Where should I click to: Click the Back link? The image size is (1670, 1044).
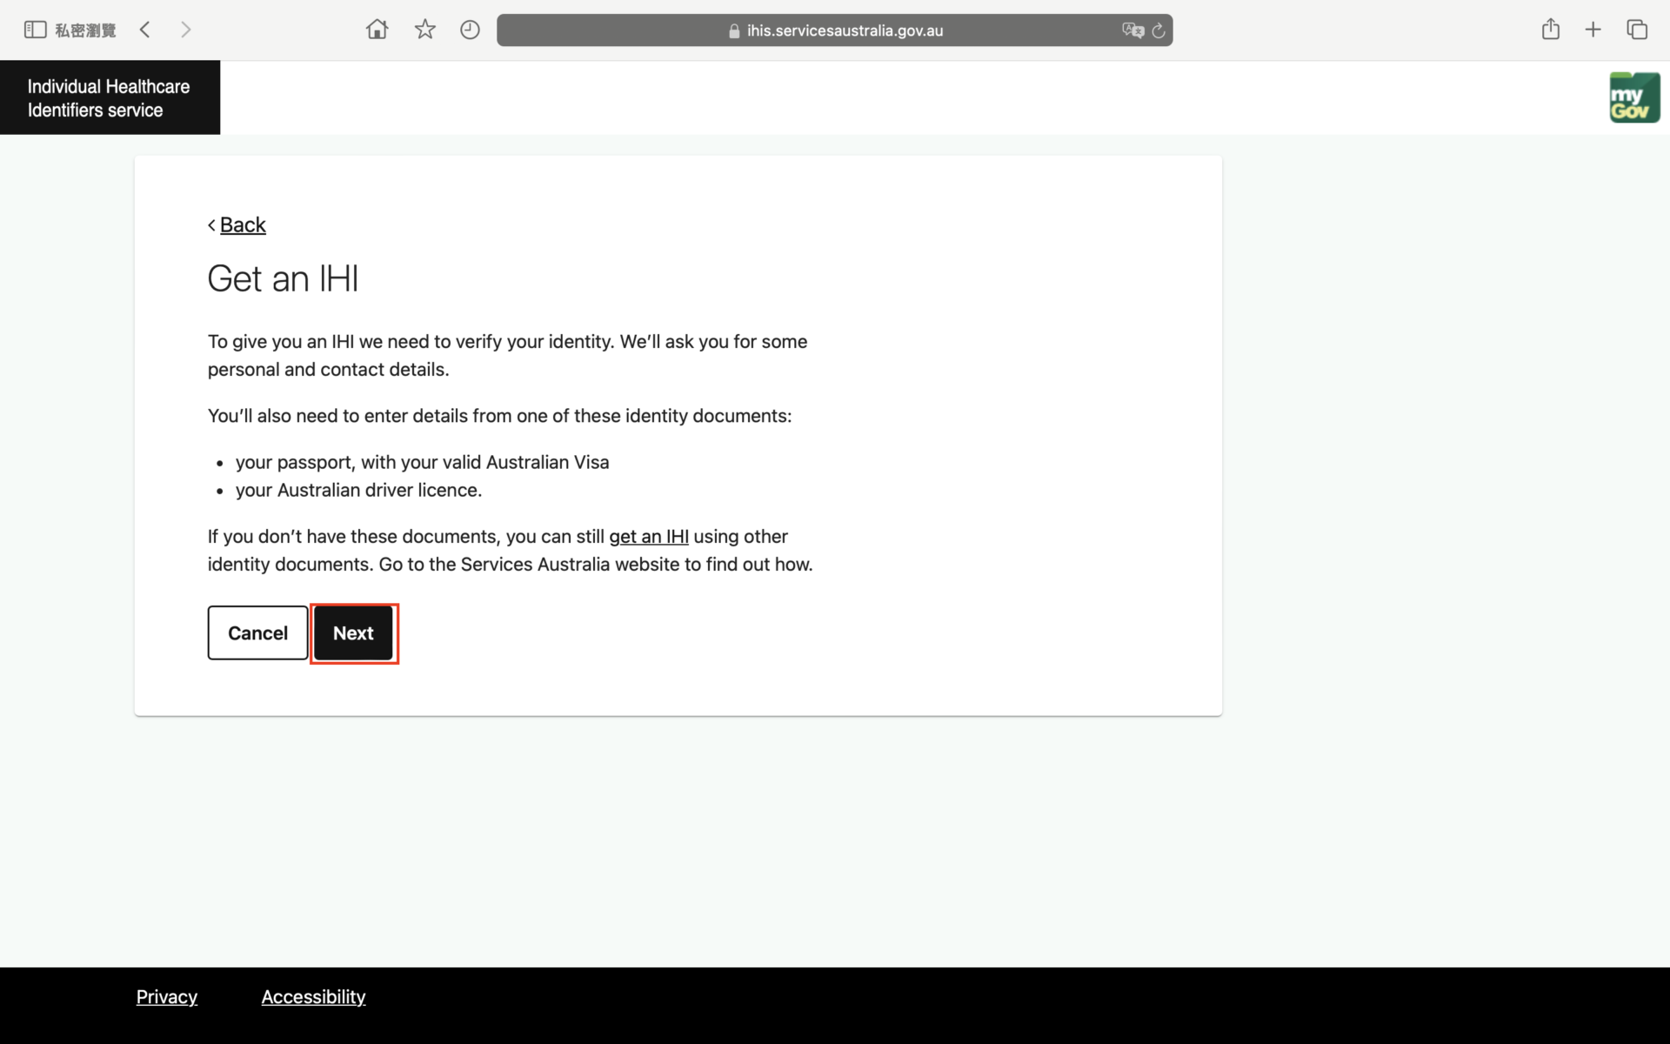click(x=242, y=224)
